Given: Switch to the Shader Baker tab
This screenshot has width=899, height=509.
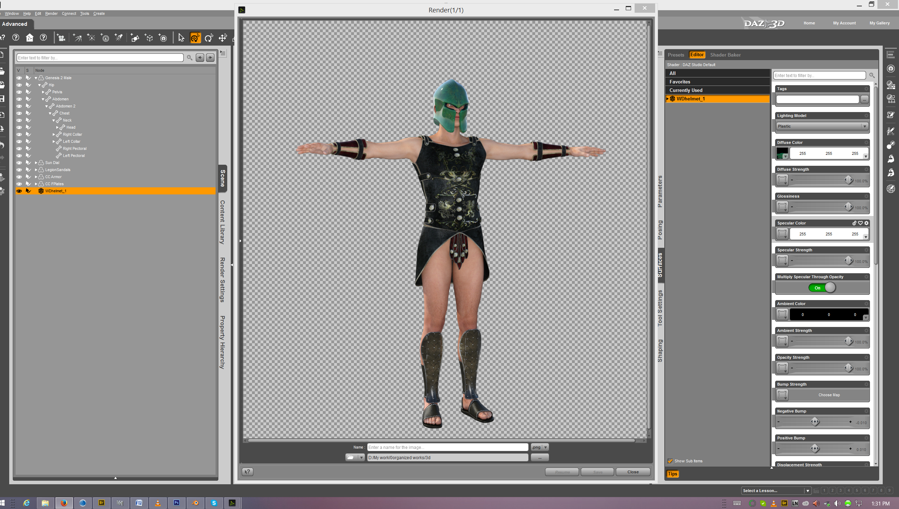Looking at the screenshot, I should click(x=725, y=55).
